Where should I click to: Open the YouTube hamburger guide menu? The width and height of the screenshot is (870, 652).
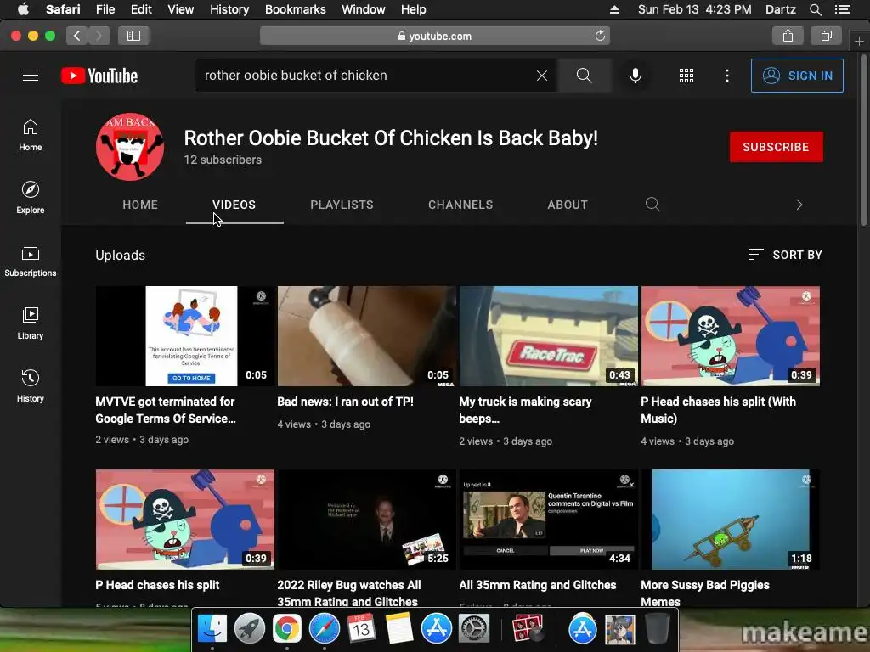coord(31,76)
